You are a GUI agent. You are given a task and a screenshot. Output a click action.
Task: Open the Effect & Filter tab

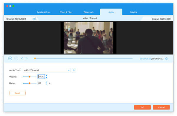(66, 12)
